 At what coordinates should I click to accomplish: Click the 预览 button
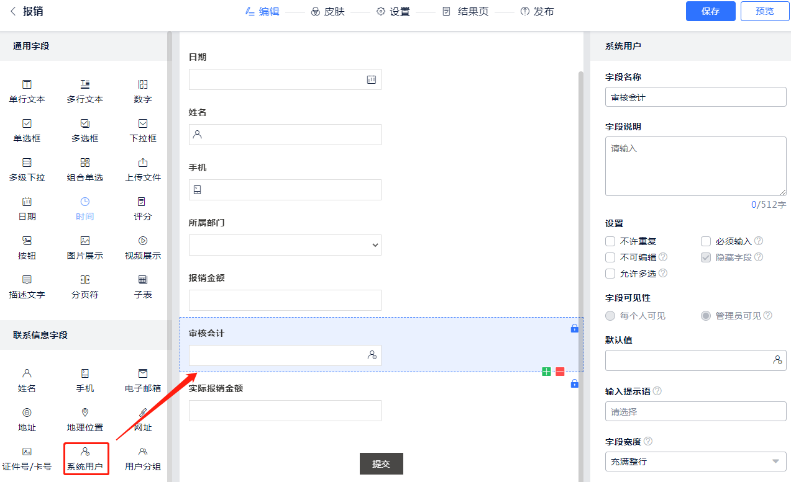764,11
